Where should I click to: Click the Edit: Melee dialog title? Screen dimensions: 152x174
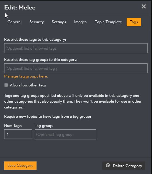click(20, 8)
